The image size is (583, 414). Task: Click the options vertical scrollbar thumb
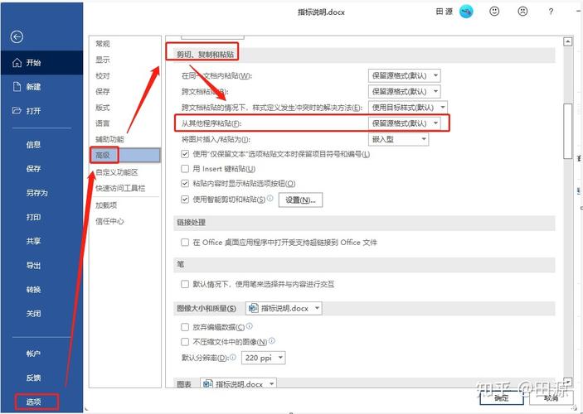[568, 131]
